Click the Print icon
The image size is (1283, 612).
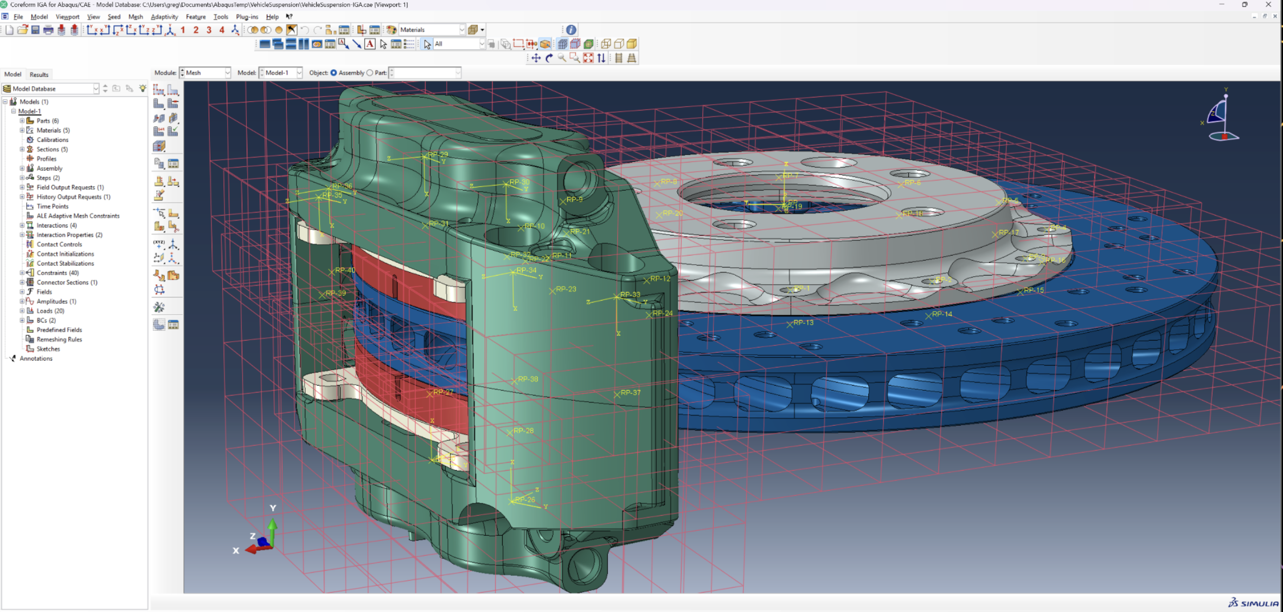click(x=48, y=30)
